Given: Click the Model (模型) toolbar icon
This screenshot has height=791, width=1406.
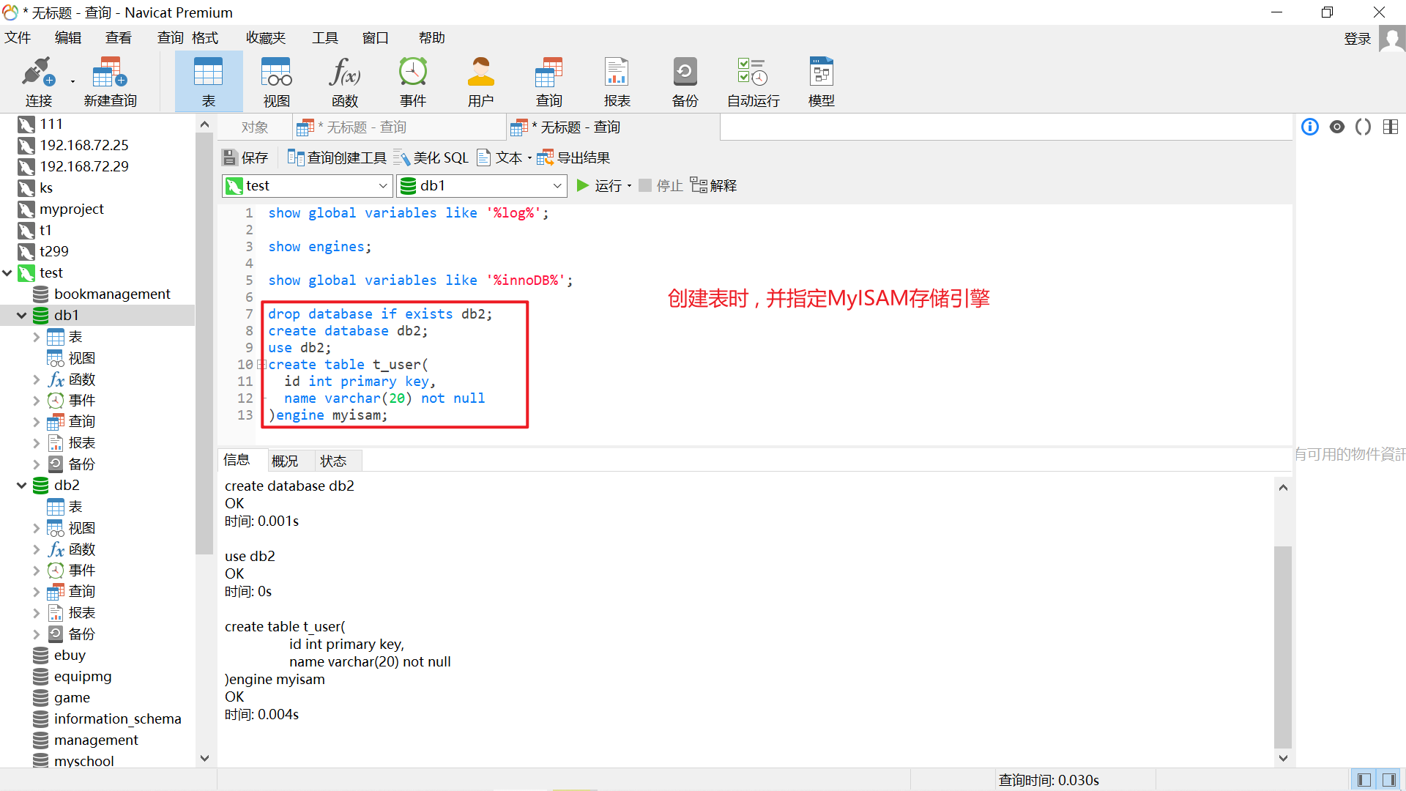Looking at the screenshot, I should click(821, 81).
